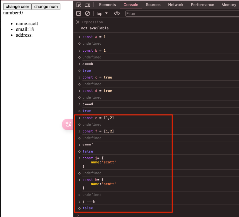
Task: Go to the Network tab
Action: pos(176,5)
